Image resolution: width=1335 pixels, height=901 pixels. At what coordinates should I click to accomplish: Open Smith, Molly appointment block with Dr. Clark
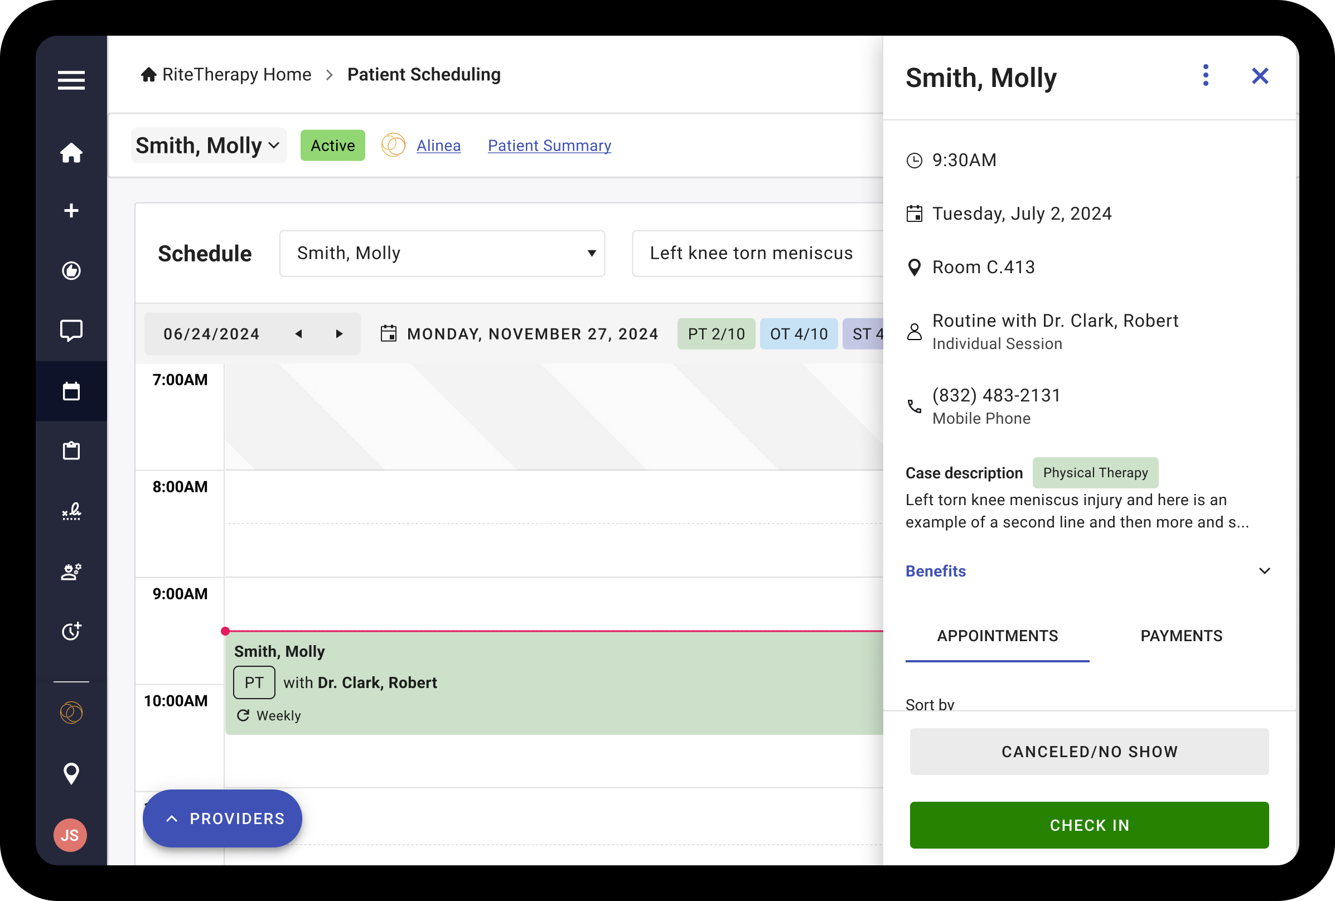tap(554, 684)
